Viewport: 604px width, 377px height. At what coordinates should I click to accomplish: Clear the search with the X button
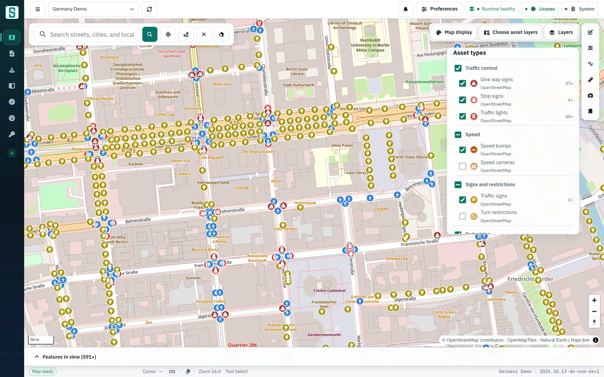pyautogui.click(x=204, y=34)
